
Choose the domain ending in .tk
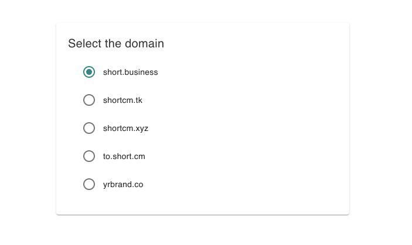point(89,100)
